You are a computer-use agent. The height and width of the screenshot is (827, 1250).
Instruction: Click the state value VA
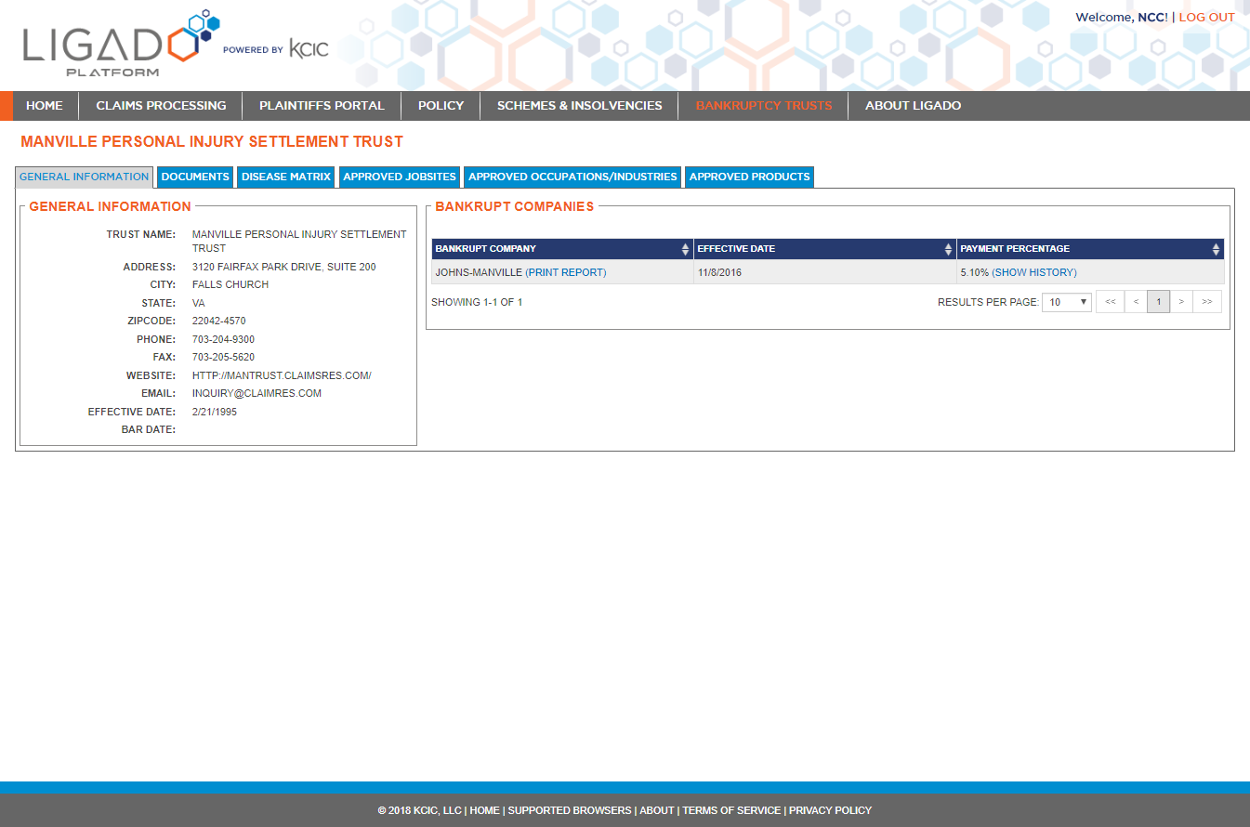(x=198, y=304)
